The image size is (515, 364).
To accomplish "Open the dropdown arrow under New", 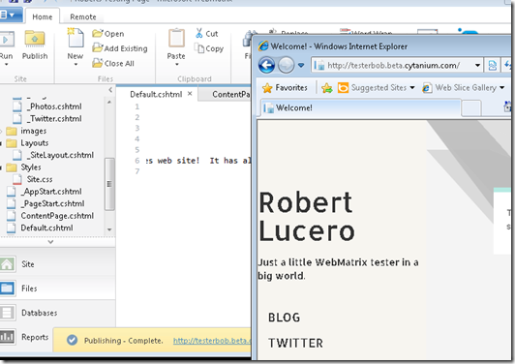I will click(76, 65).
